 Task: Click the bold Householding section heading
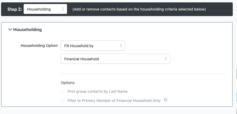(x=28, y=29)
